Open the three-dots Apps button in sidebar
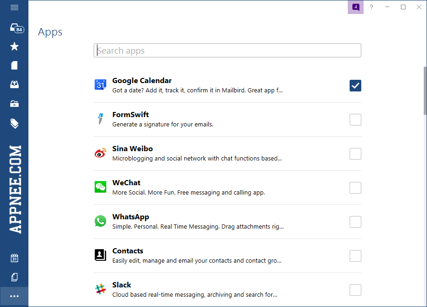Viewport: 427px width, 307px height. (x=14, y=296)
